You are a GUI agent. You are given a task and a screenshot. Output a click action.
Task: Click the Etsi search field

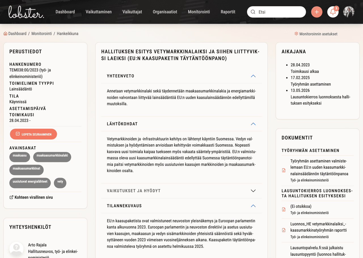[x=277, y=12]
